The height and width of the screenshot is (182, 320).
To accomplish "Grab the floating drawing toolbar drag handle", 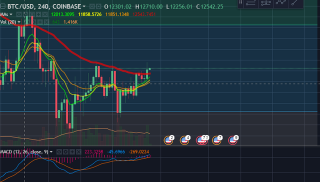I will coord(240,2).
